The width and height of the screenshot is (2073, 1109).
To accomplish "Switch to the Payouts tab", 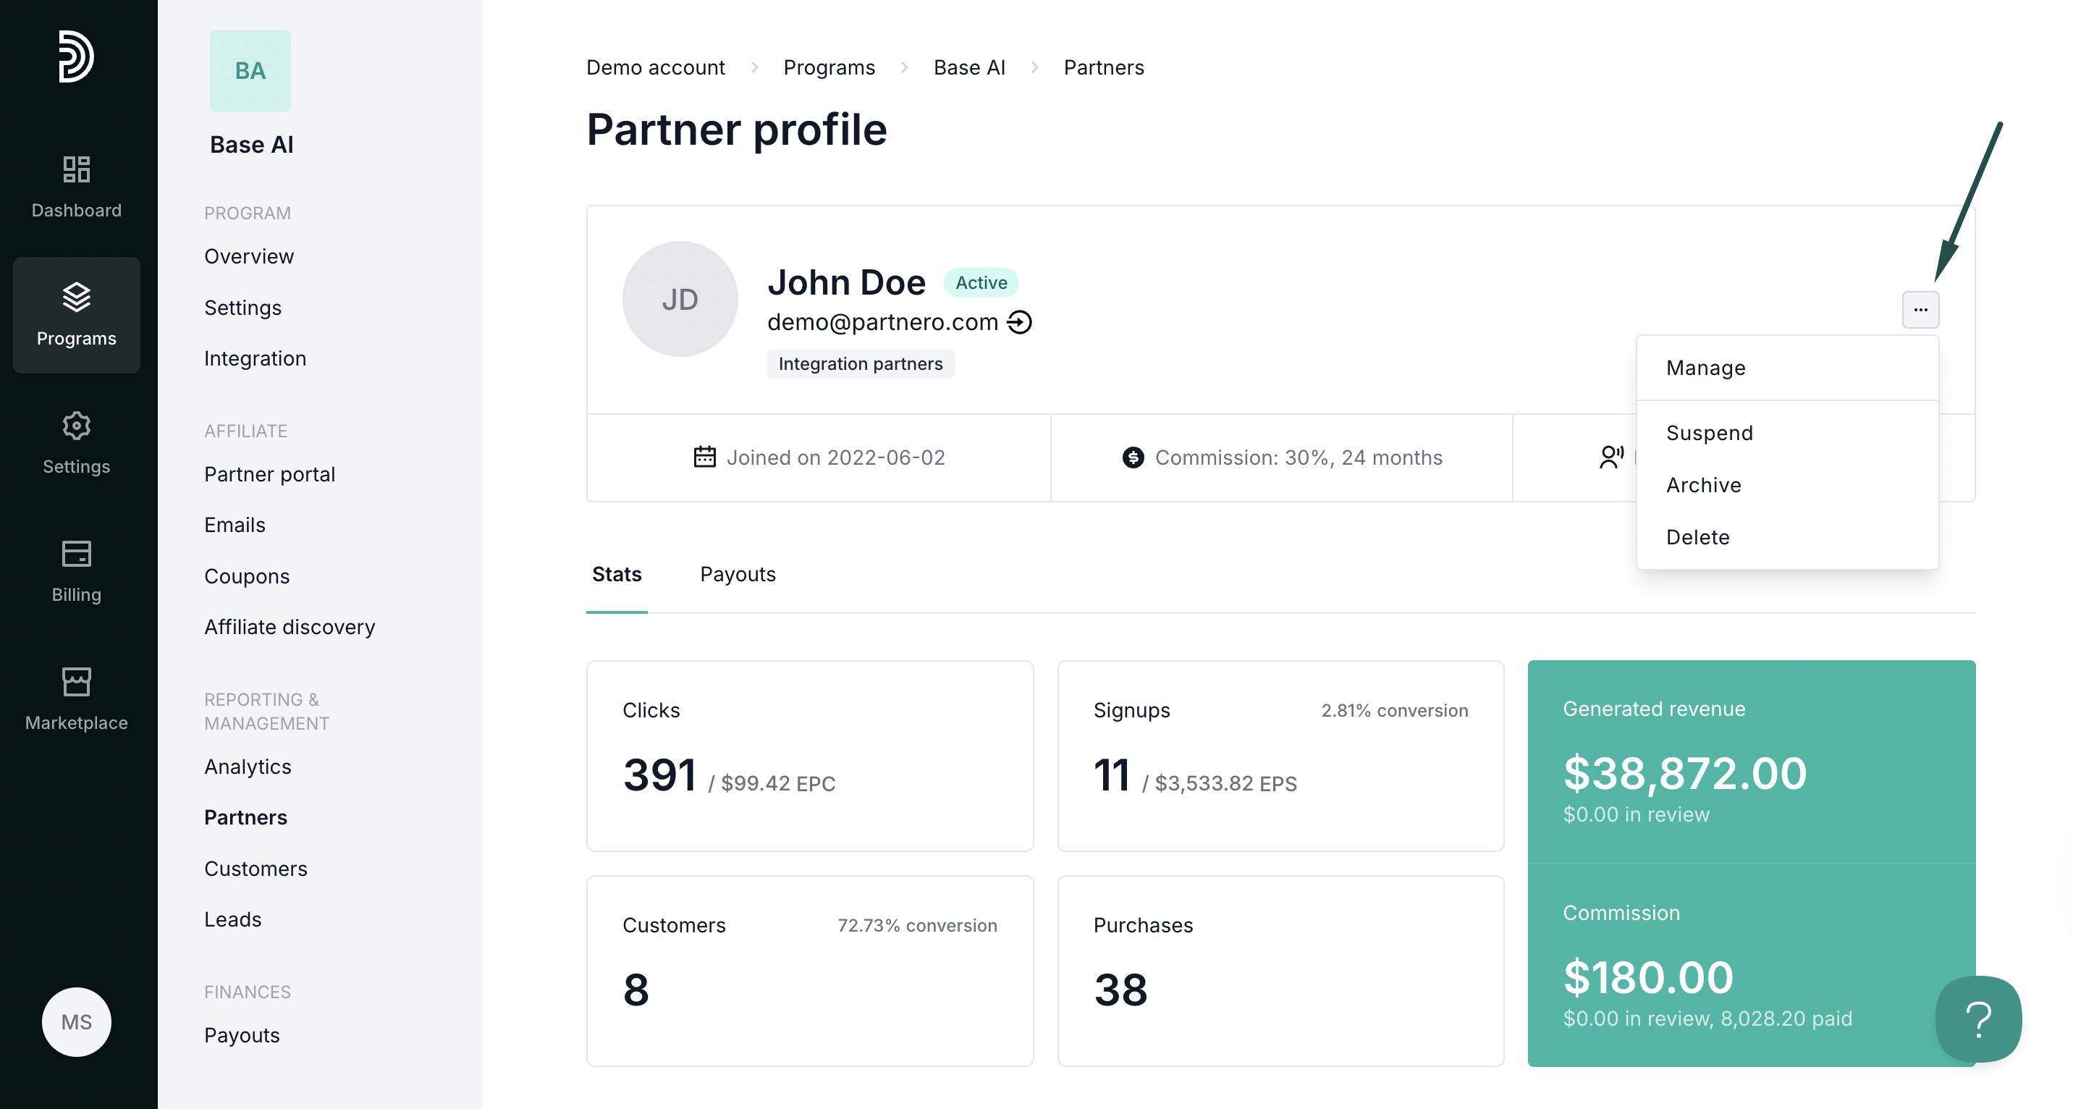I will click(737, 574).
